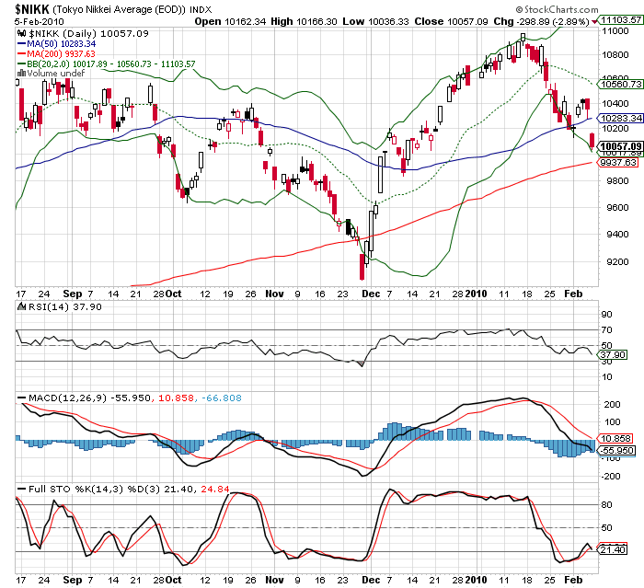644x588 pixels.
Task: Click the 5-Feb-2010 date label
Action: (39, 21)
